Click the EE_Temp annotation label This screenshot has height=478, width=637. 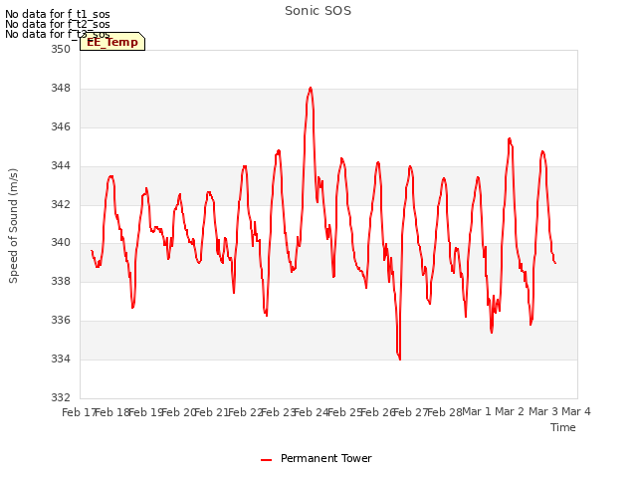tap(112, 42)
